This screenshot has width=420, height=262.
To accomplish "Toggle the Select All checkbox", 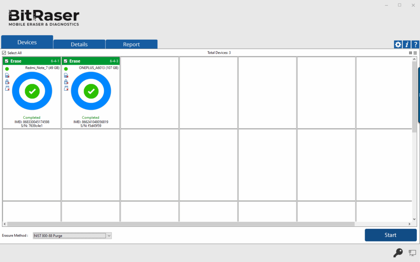I will 4,53.
